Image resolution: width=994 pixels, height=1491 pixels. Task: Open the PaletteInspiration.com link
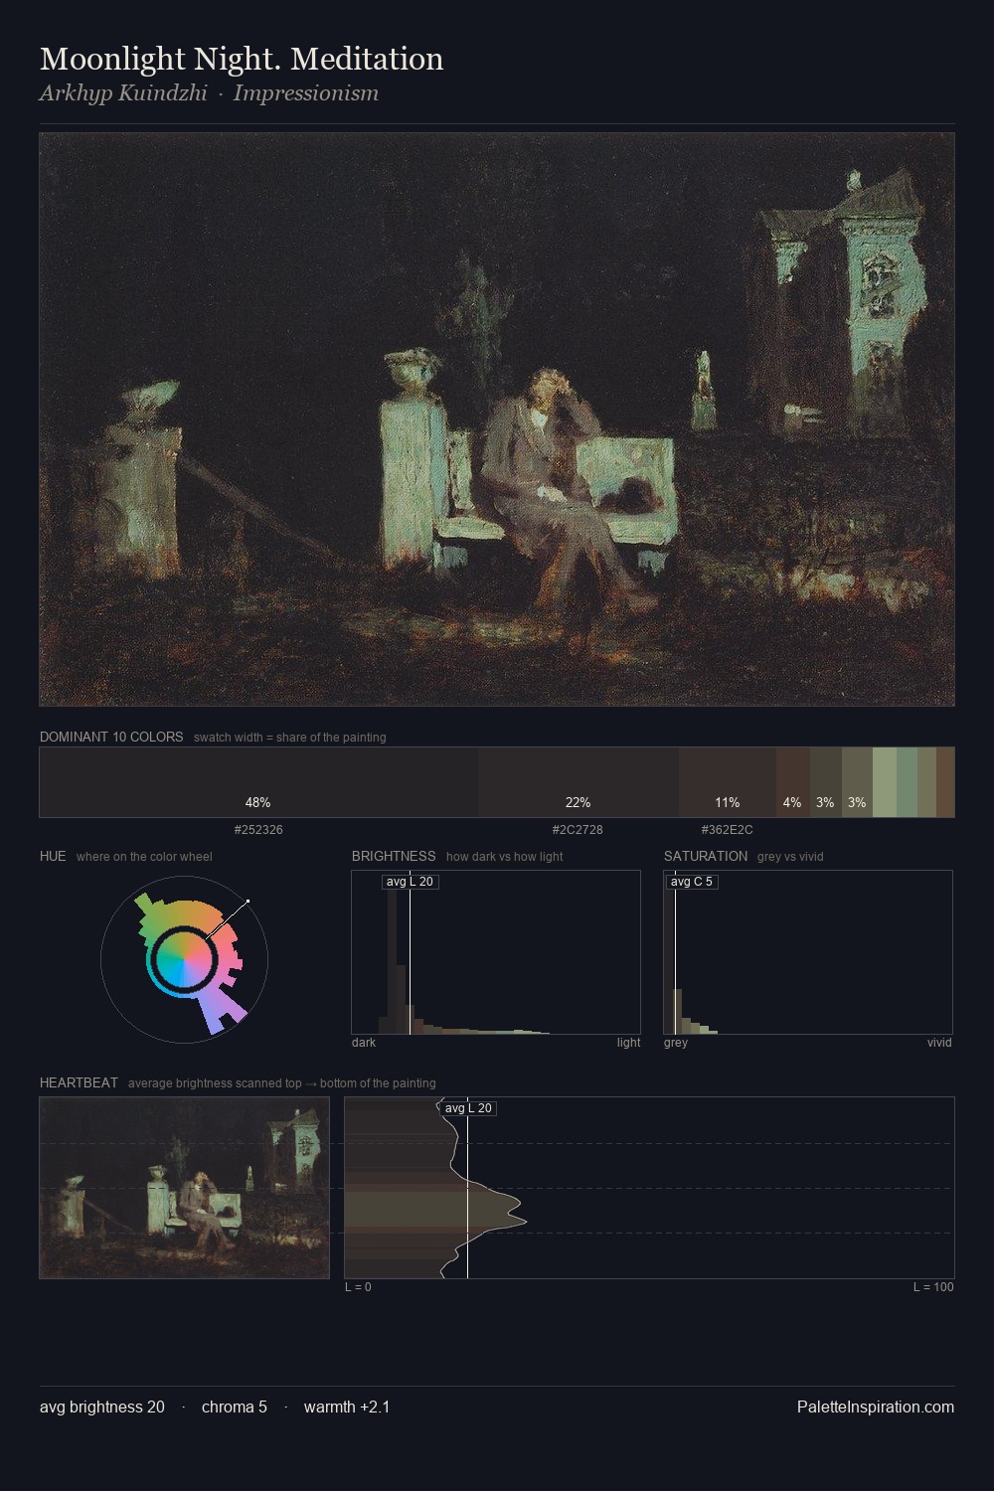[x=876, y=1408]
